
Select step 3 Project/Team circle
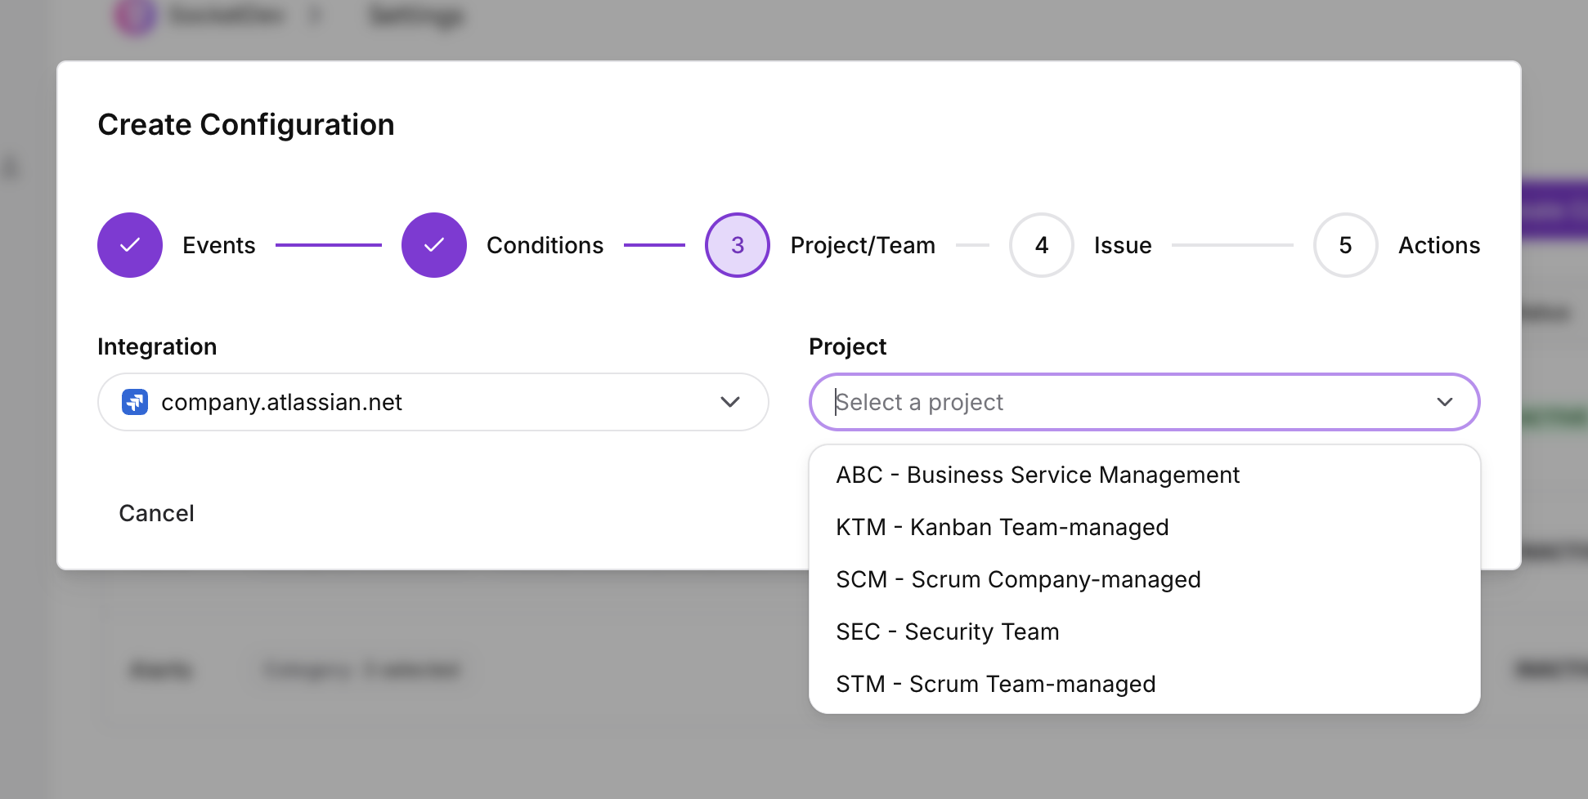click(738, 245)
